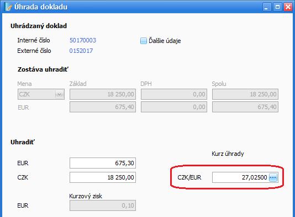The image size is (295, 217).
Task: Maximize the Úhrada dokladu window
Action: click(x=277, y=7)
